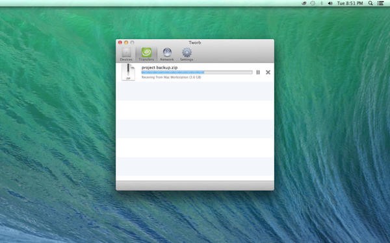390x243 pixels.
Task: Select the first empty transfer list row
Action: coord(195,91)
